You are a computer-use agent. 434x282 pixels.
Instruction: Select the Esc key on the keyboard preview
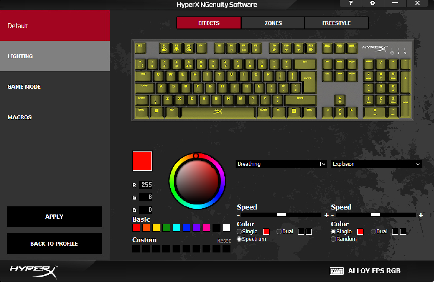pos(141,48)
